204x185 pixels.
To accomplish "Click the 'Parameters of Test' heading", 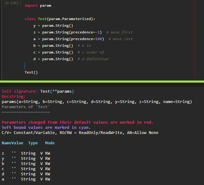I will 26,107.
